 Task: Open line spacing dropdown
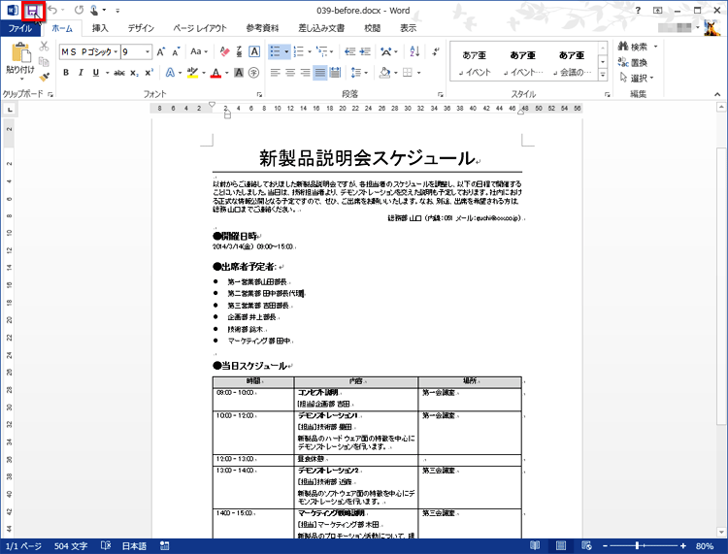[x=359, y=73]
